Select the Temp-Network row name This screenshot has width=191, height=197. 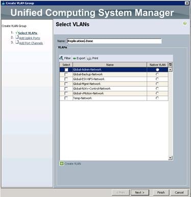click(x=82, y=98)
